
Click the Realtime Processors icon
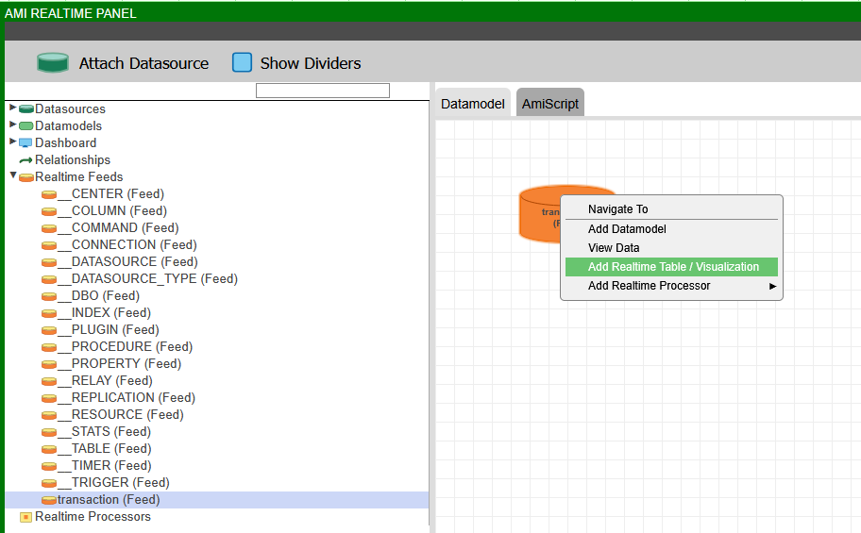[x=25, y=517]
